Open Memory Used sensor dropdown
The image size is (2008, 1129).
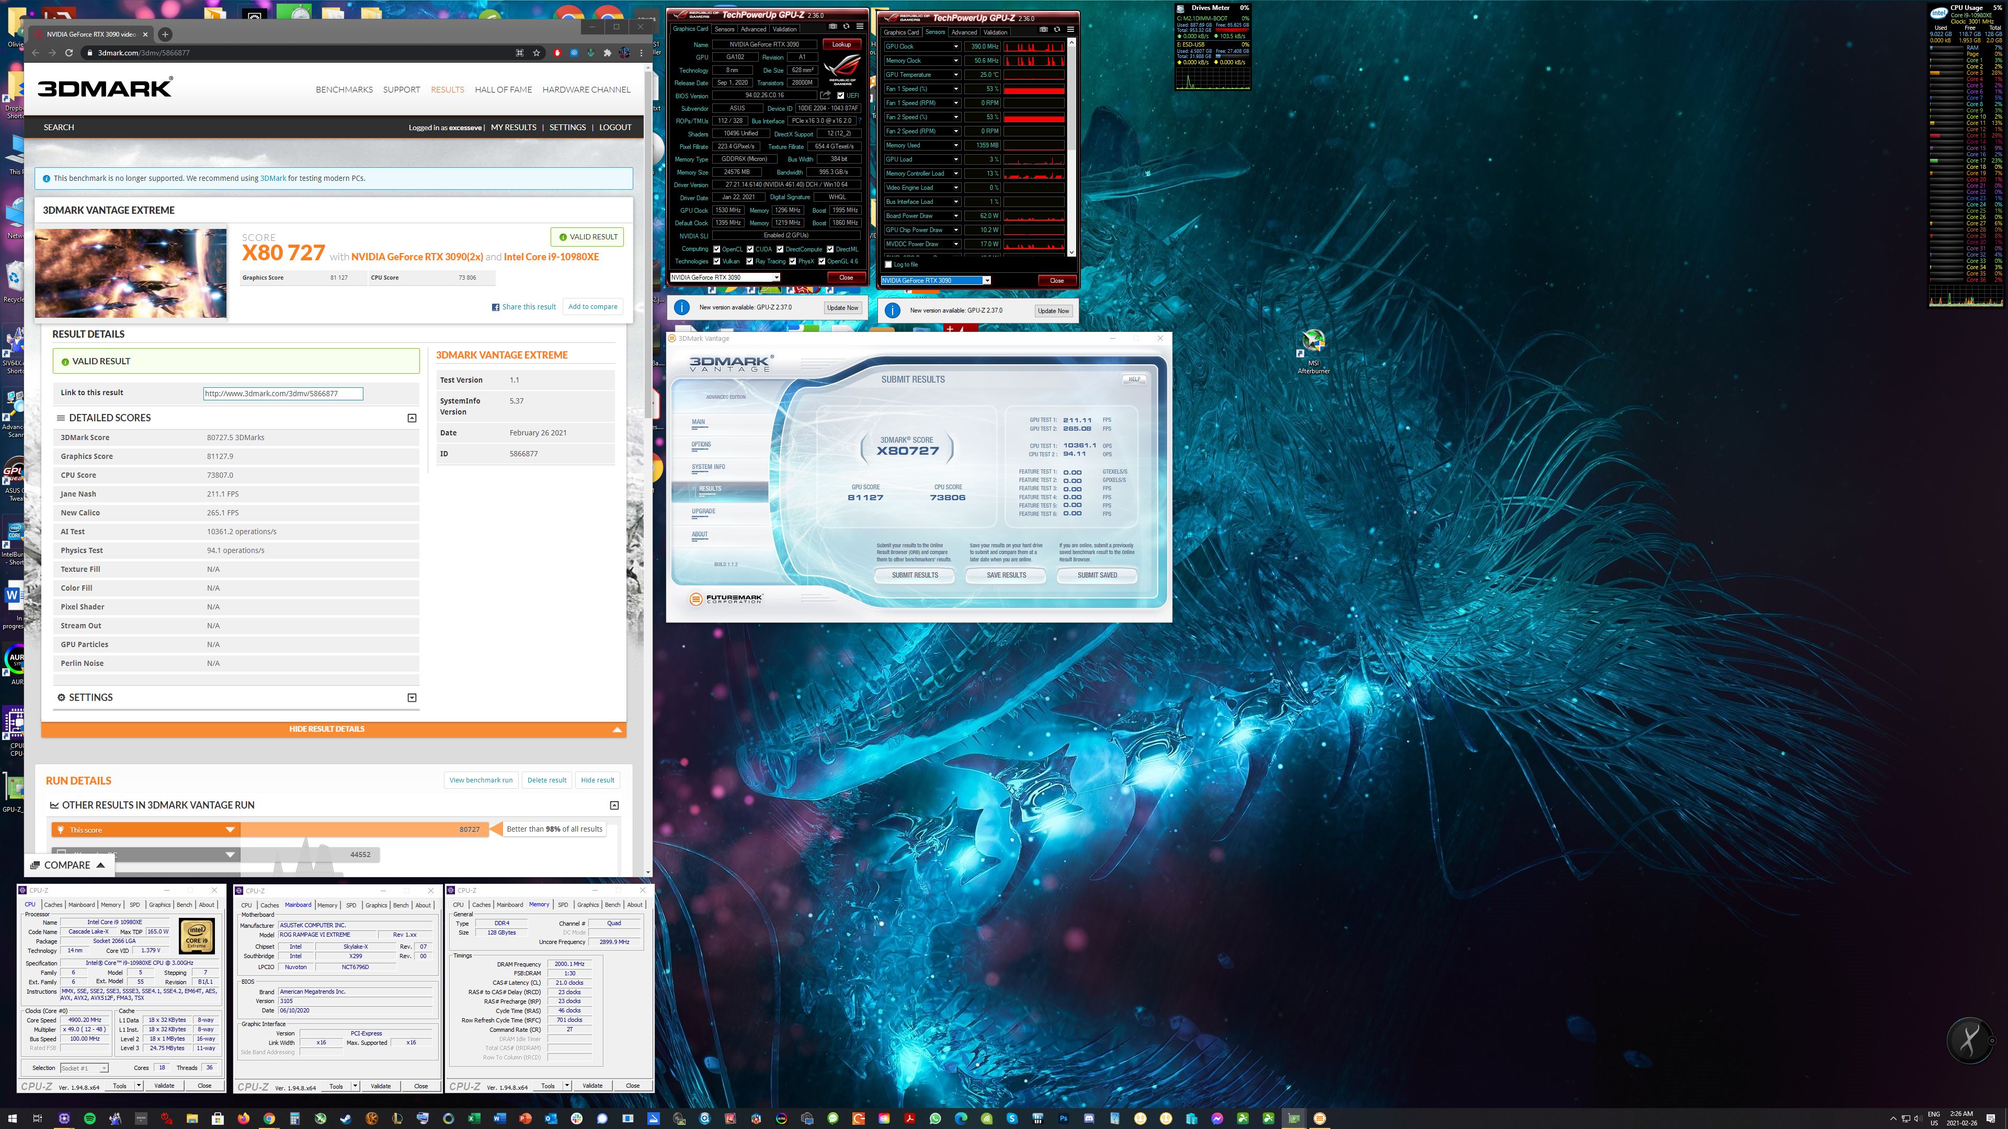coord(956,145)
